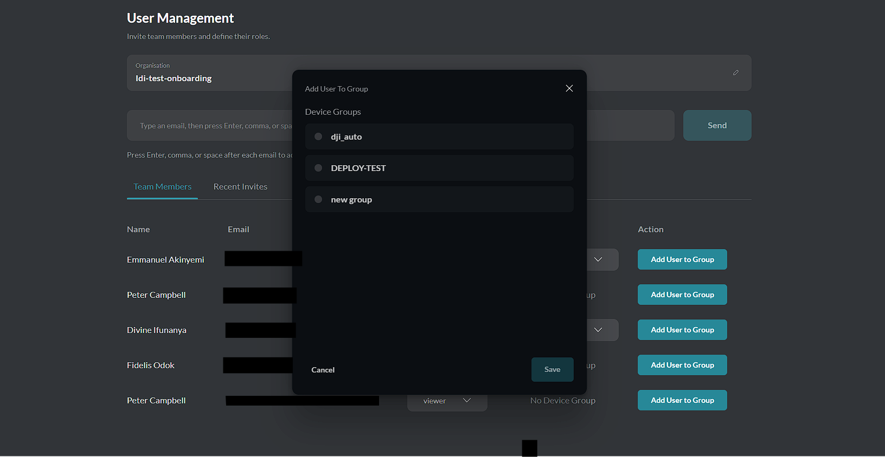Add Fidelis Odok to a group

[682, 365]
